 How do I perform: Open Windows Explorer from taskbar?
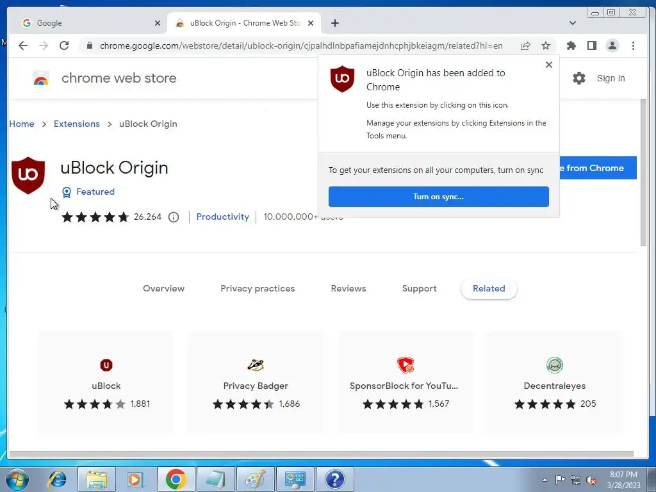[x=97, y=479]
